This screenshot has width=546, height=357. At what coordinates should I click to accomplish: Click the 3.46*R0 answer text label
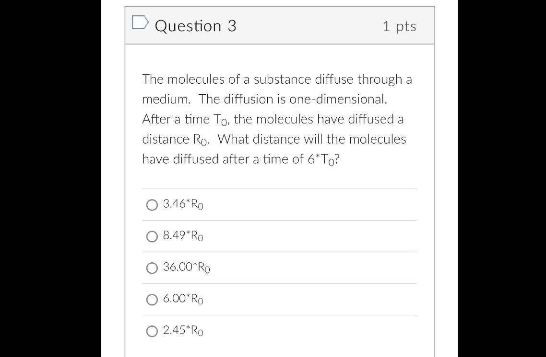pyautogui.click(x=184, y=205)
